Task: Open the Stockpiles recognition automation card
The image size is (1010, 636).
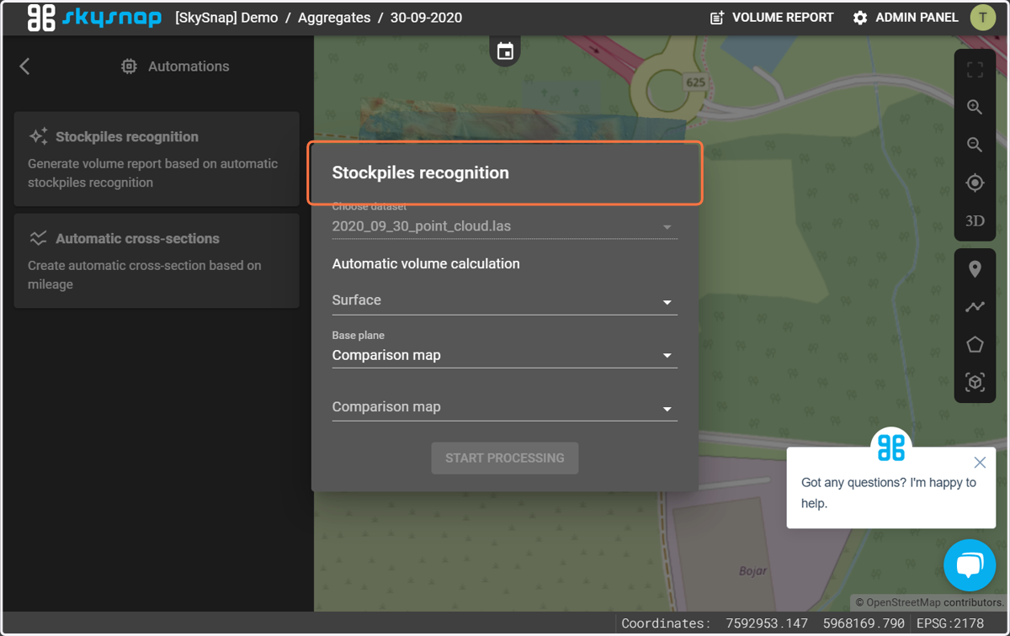Action: point(157,159)
